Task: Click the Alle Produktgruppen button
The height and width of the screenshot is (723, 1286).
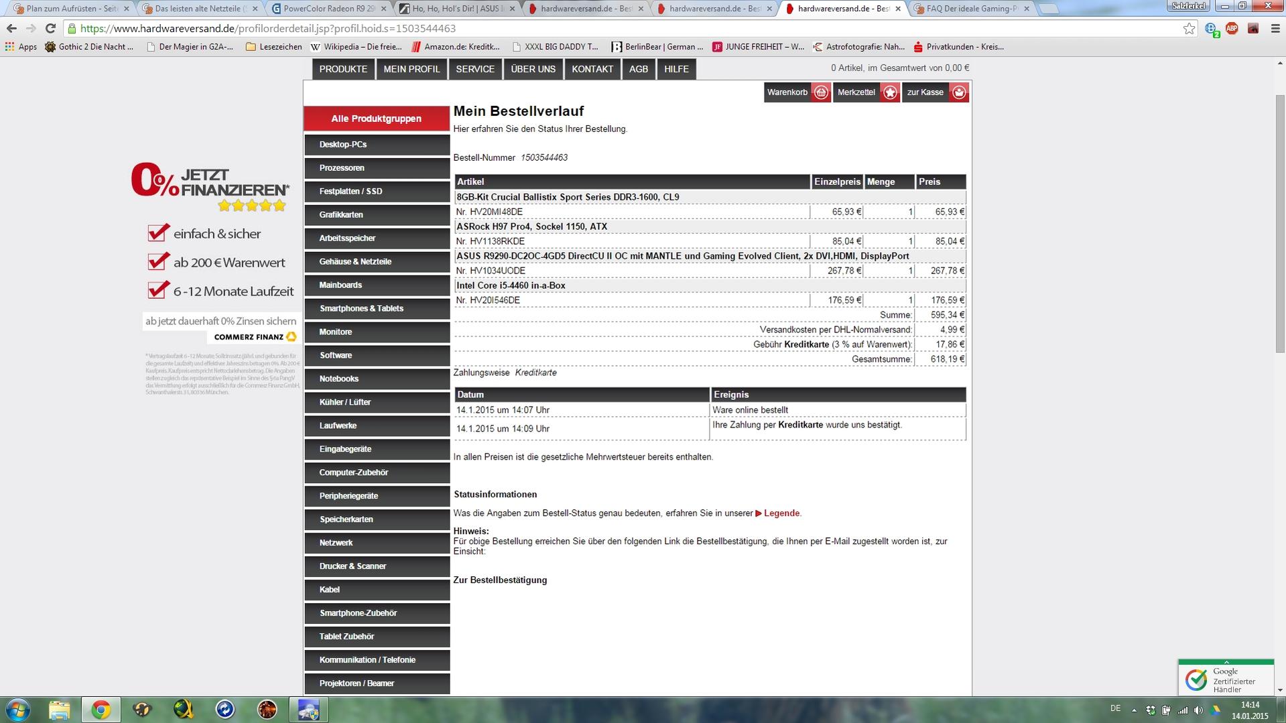Action: pyautogui.click(x=377, y=119)
